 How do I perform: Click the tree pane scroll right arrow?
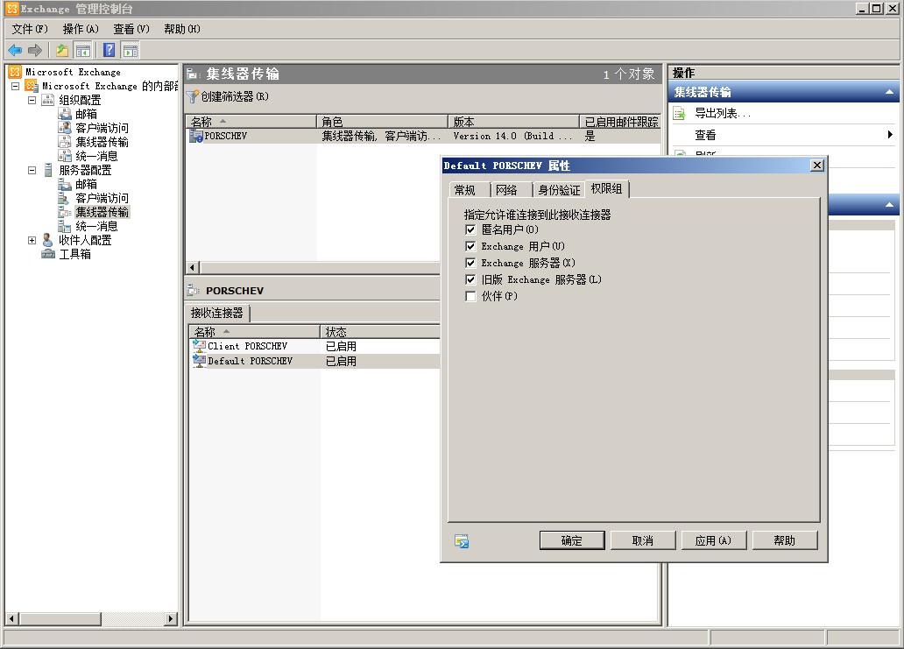[171, 619]
